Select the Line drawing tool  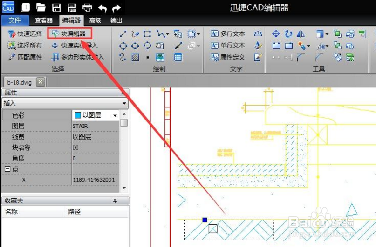point(123,34)
